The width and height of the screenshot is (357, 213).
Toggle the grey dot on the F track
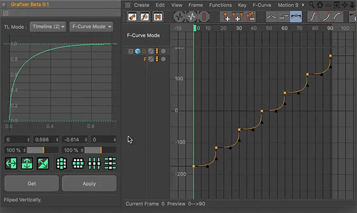point(163,59)
